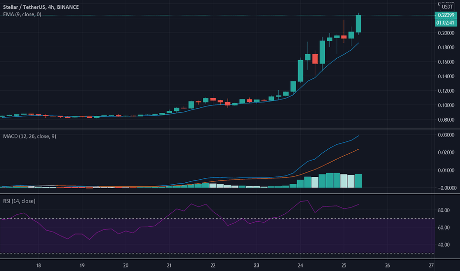Click the MACD 0.03000 axis label
The height and width of the screenshot is (271, 460).
446,135
